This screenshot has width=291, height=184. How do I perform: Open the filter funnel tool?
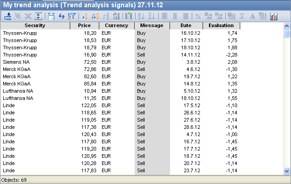[x=72, y=16]
